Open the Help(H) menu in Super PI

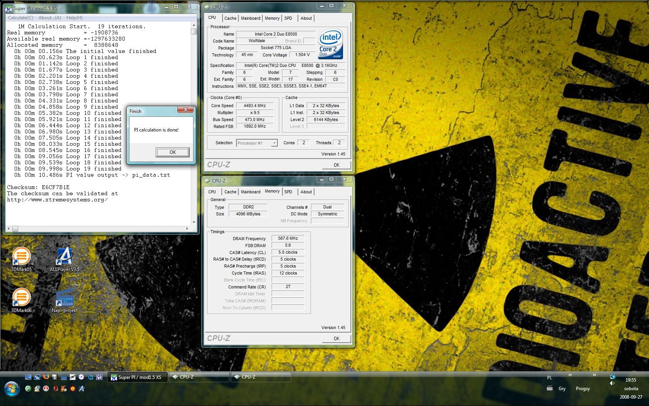pyautogui.click(x=74, y=18)
